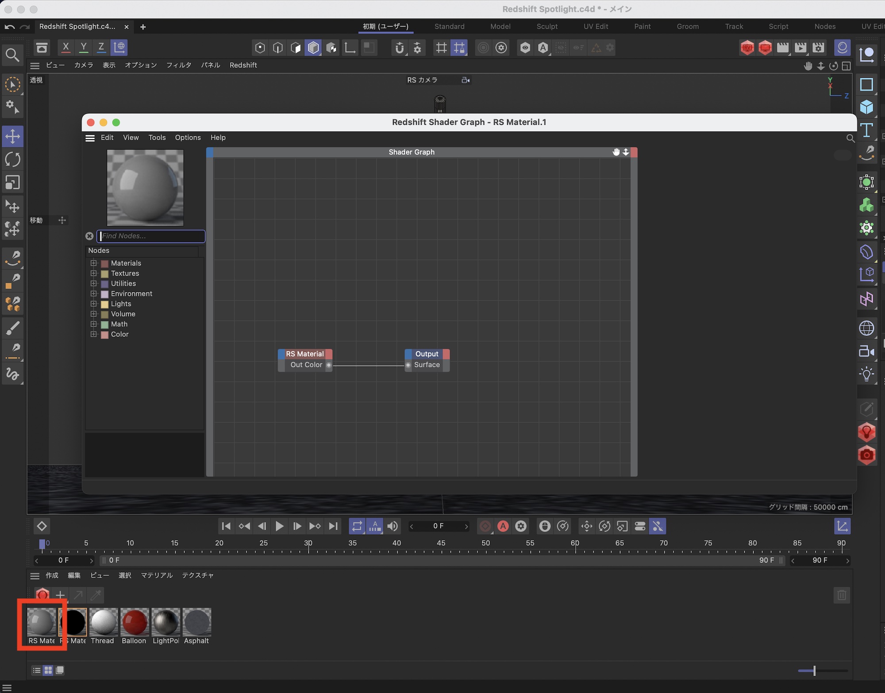Screen dimensions: 885x693
Task: Expand the Materials node category
Action: click(x=93, y=263)
